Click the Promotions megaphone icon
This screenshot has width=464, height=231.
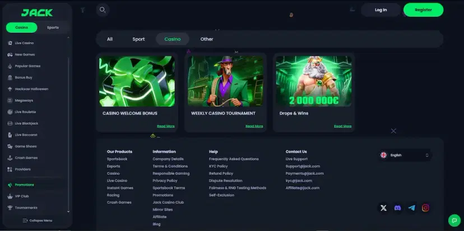(x=10, y=185)
